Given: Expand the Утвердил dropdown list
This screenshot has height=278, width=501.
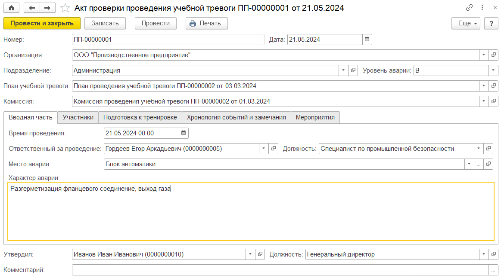Looking at the screenshot, I should point(250,254).
